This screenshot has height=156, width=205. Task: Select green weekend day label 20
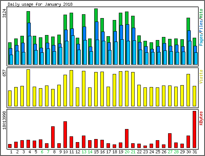pos(127,152)
